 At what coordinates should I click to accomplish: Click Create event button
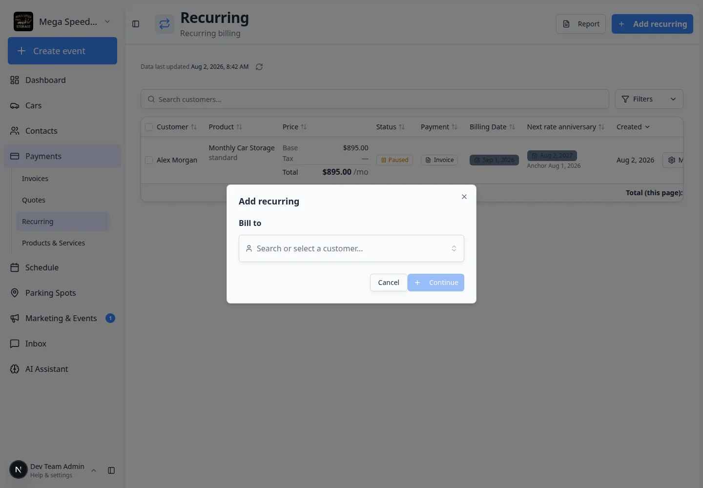click(x=62, y=51)
